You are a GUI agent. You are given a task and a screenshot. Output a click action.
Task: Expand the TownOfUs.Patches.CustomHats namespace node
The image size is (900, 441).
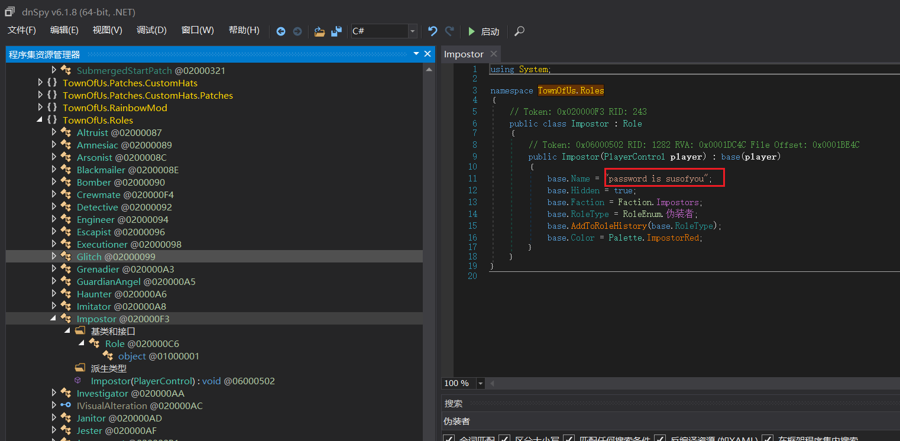point(40,83)
